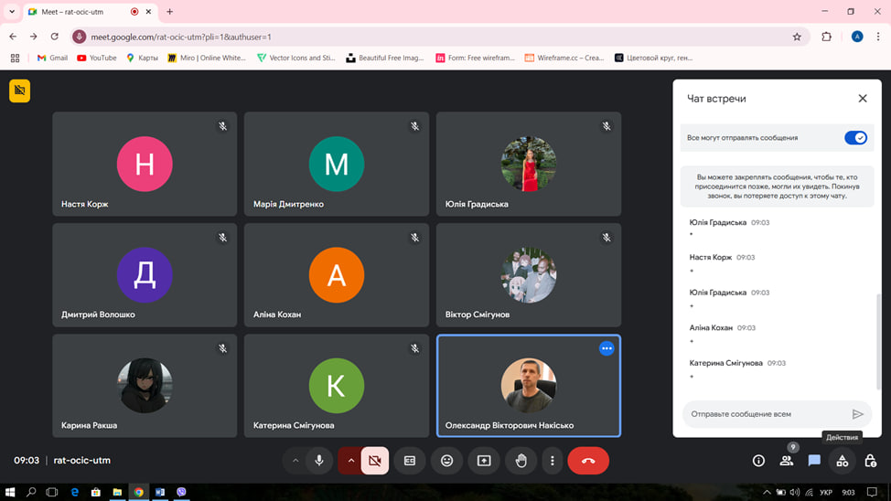Open options on Олександр Вікторович Накісько tile
Image resolution: width=891 pixels, height=501 pixels.
coord(607,348)
